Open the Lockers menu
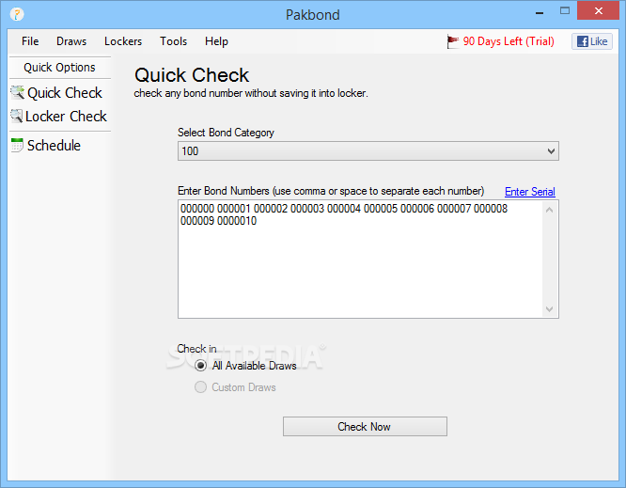The image size is (626, 488). [x=123, y=41]
